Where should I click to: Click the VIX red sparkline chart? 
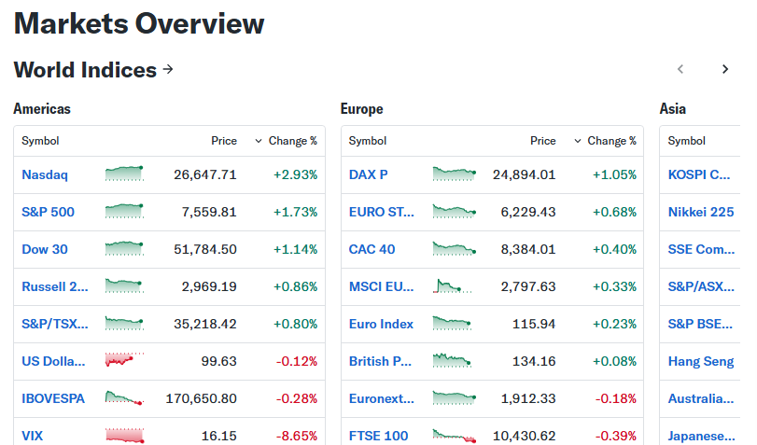[x=124, y=435]
